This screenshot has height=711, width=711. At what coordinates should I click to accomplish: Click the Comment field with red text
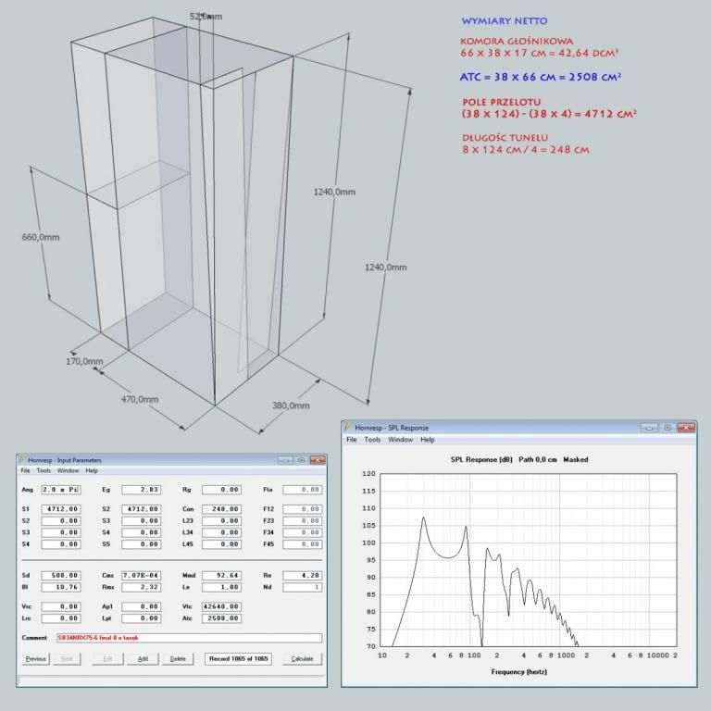189,638
